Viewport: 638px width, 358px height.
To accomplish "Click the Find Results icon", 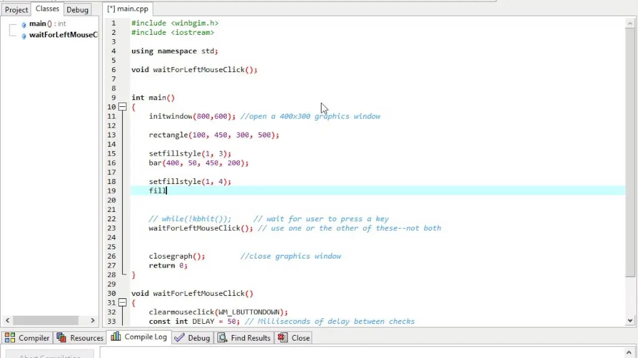I will pos(222,338).
